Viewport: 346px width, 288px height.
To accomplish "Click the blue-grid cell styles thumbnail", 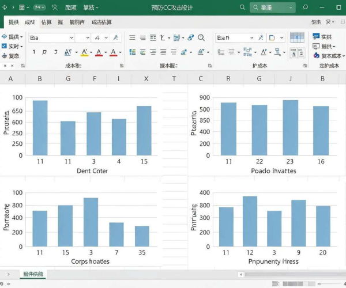I will (x=297, y=37).
